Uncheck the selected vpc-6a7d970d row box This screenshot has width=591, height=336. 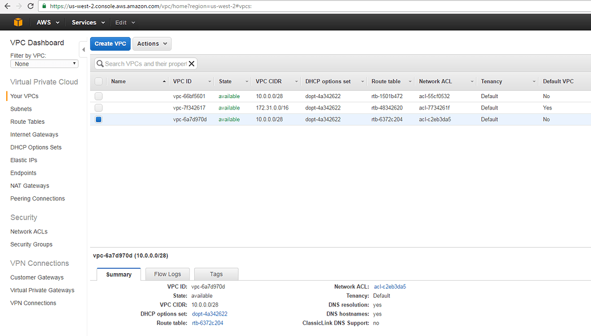tap(98, 119)
